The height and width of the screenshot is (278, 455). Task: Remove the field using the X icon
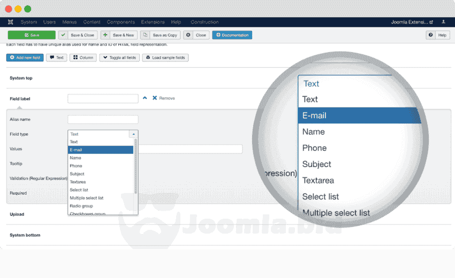point(155,98)
